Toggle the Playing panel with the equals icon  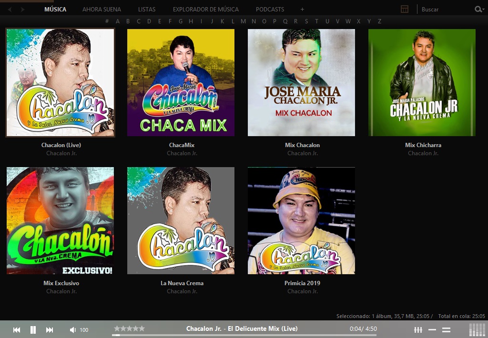[x=447, y=329]
